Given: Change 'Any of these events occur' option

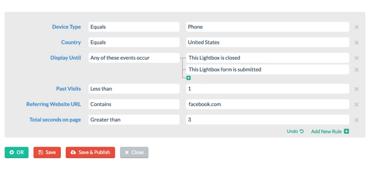Looking at the screenshot, I should click(x=134, y=58).
